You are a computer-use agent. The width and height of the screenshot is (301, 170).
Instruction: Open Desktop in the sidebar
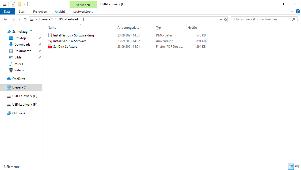click(x=20, y=38)
